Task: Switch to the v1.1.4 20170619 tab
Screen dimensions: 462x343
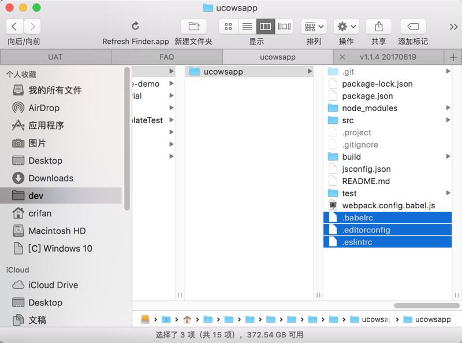Action: tap(388, 57)
